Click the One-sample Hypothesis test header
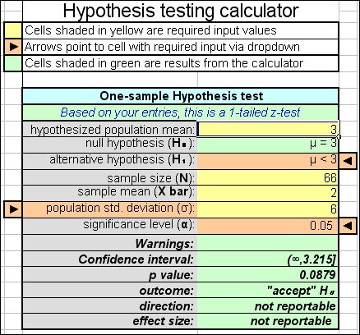Image resolution: width=360 pixels, height=335 pixels. 181,96
